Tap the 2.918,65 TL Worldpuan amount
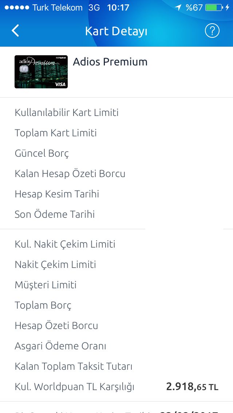233x413 pixels. coord(192,387)
